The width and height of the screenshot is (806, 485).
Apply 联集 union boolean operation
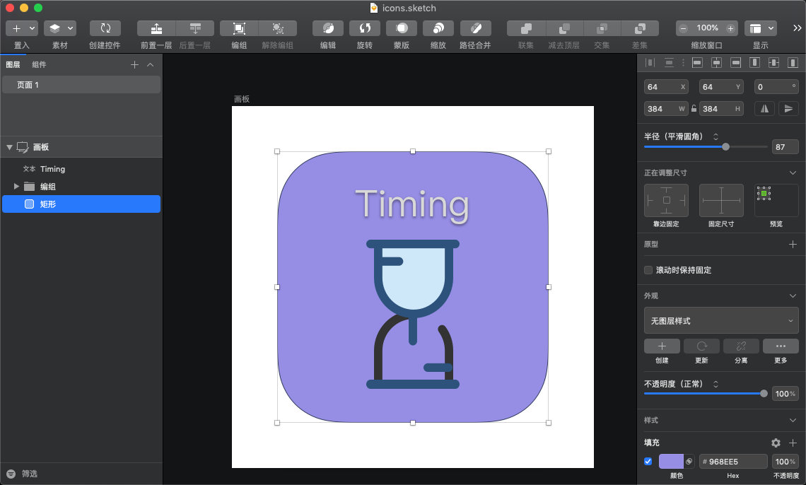point(526,28)
